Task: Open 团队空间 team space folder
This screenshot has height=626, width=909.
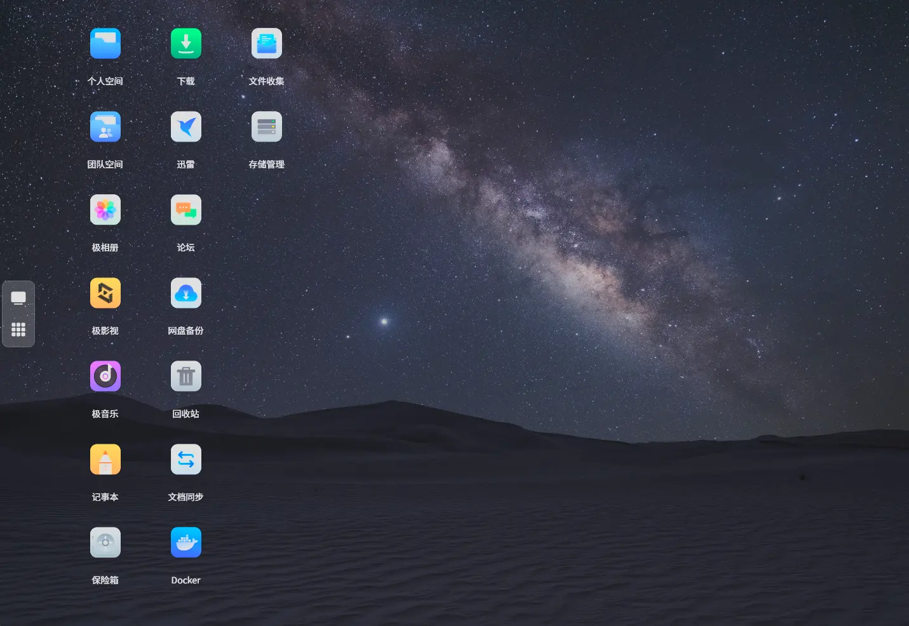Action: [x=105, y=127]
